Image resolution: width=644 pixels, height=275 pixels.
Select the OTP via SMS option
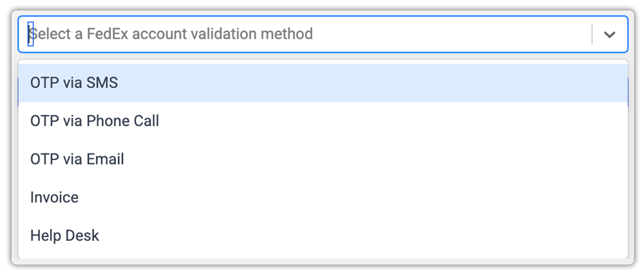[74, 83]
